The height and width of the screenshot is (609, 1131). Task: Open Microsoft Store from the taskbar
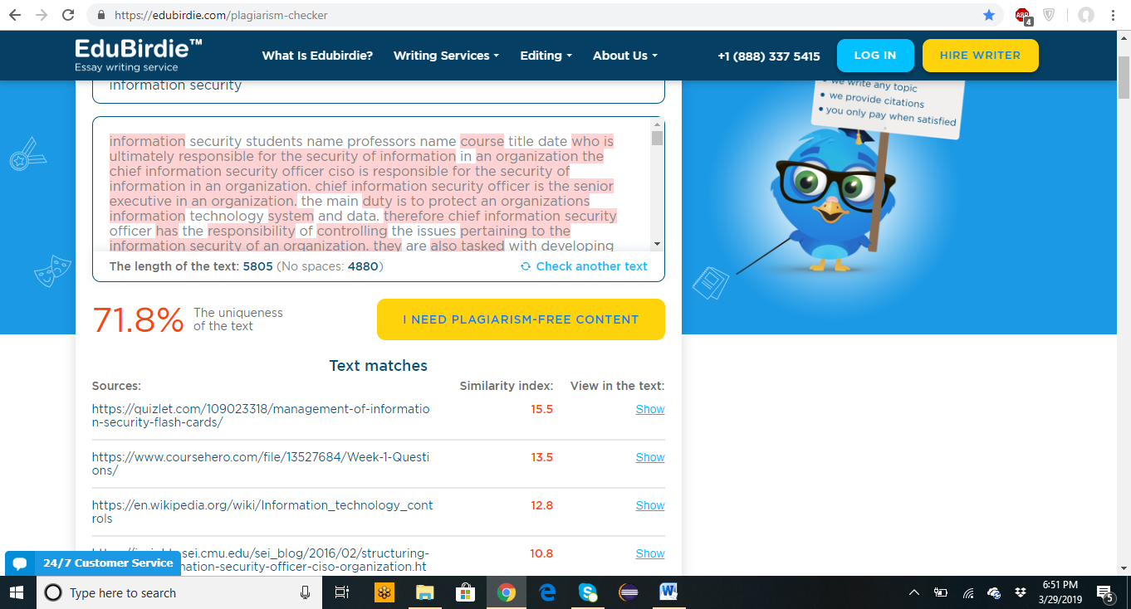466,592
